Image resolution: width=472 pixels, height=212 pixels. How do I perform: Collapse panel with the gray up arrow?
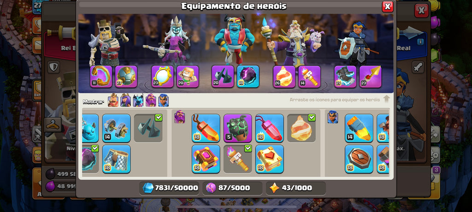tap(387, 99)
